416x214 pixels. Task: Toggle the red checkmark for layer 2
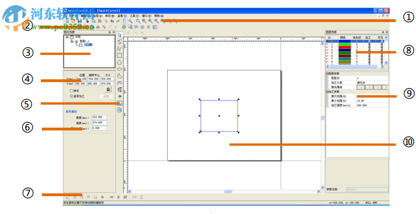click(x=328, y=44)
